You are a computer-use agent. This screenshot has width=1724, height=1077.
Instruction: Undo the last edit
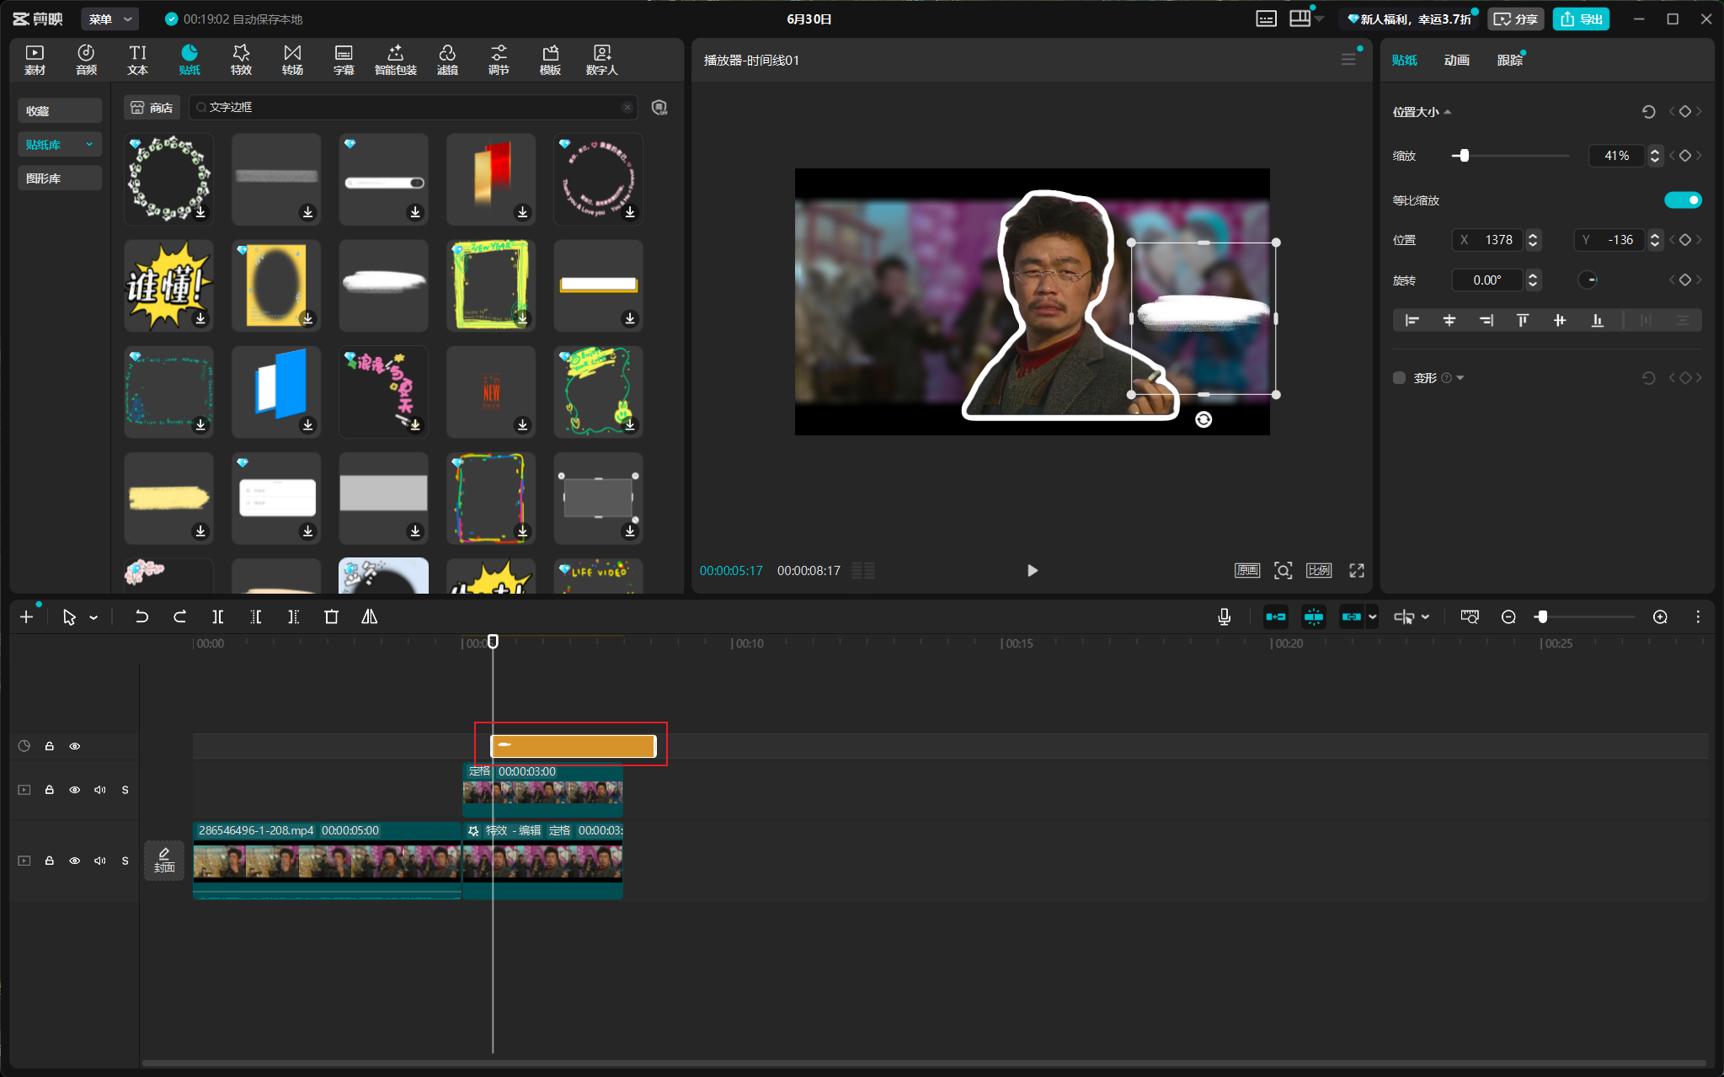click(141, 617)
